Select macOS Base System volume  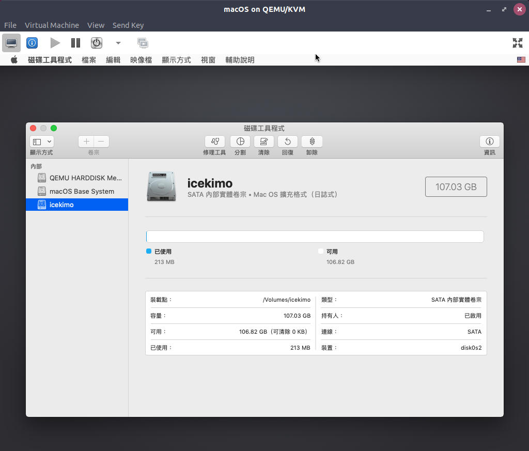point(77,191)
